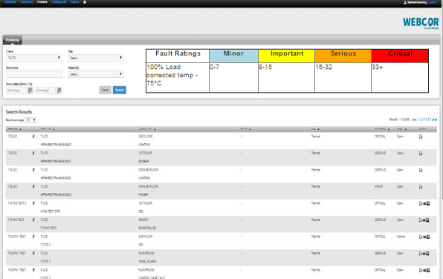Click the last action icon in PANEL BOARD row
Screen dimensions: 443x279
coord(428,253)
